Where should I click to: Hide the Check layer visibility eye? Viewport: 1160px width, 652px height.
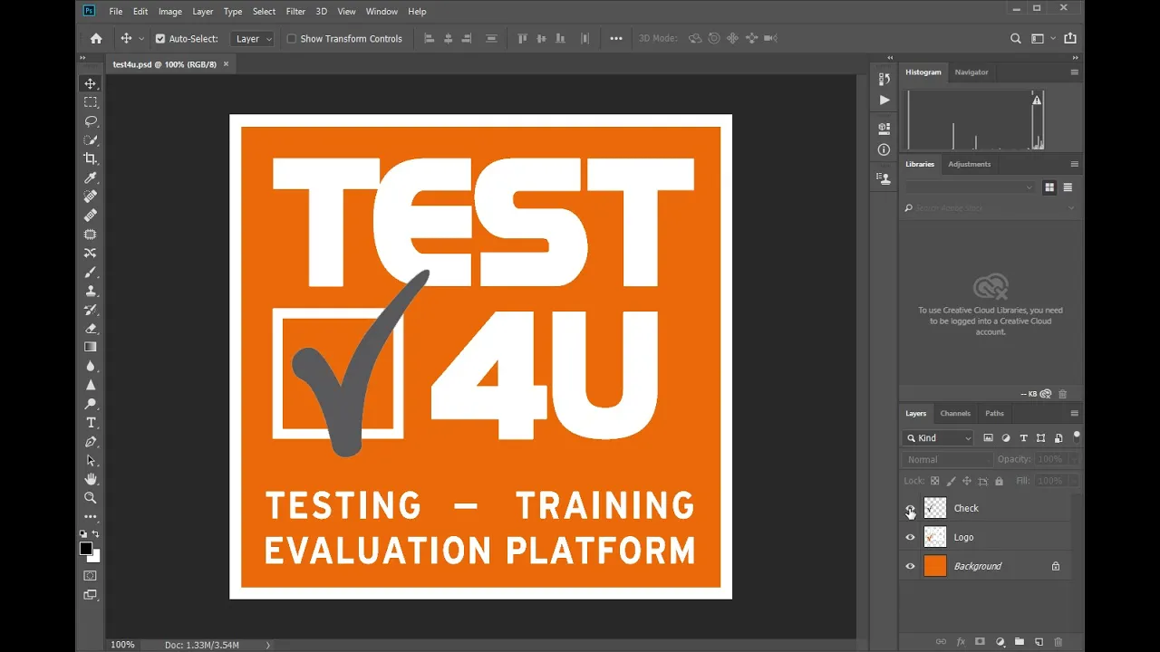coord(911,509)
